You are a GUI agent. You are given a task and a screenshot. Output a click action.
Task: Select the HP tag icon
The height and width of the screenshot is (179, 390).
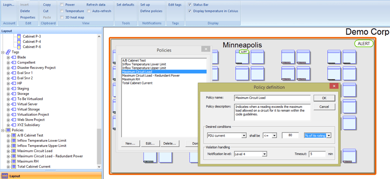[13, 83]
